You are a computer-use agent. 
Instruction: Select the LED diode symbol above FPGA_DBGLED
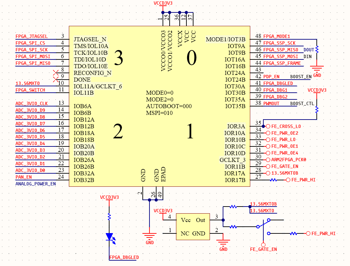pos(110,238)
